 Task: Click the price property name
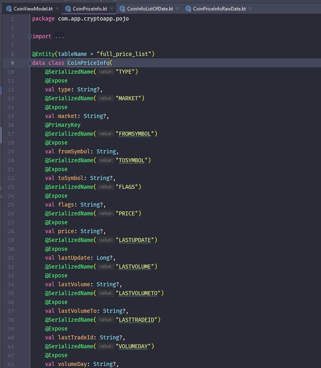[66, 232]
